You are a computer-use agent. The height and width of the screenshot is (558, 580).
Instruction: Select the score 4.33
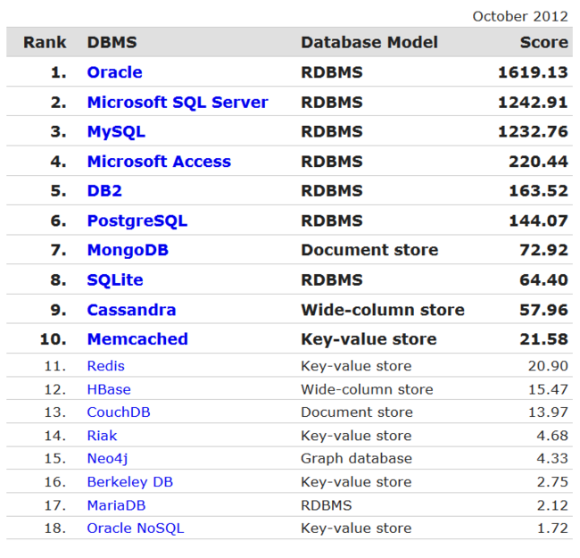click(552, 459)
